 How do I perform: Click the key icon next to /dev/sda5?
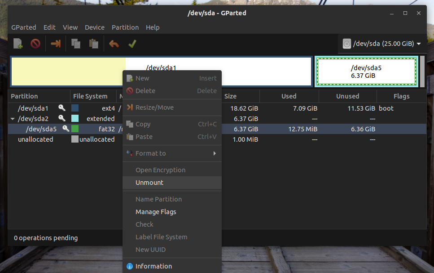[x=66, y=129]
